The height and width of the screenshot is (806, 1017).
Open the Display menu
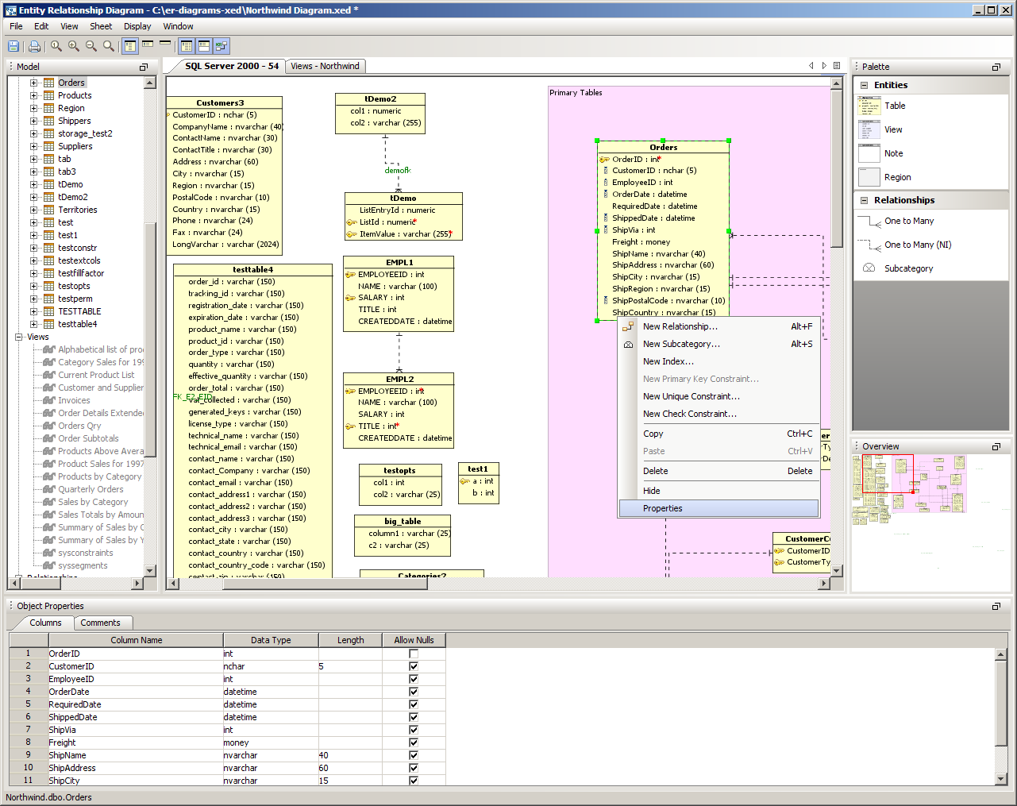pos(137,26)
